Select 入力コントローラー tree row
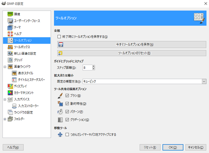Screen dimensions: 209x153 (x=29, y=106)
